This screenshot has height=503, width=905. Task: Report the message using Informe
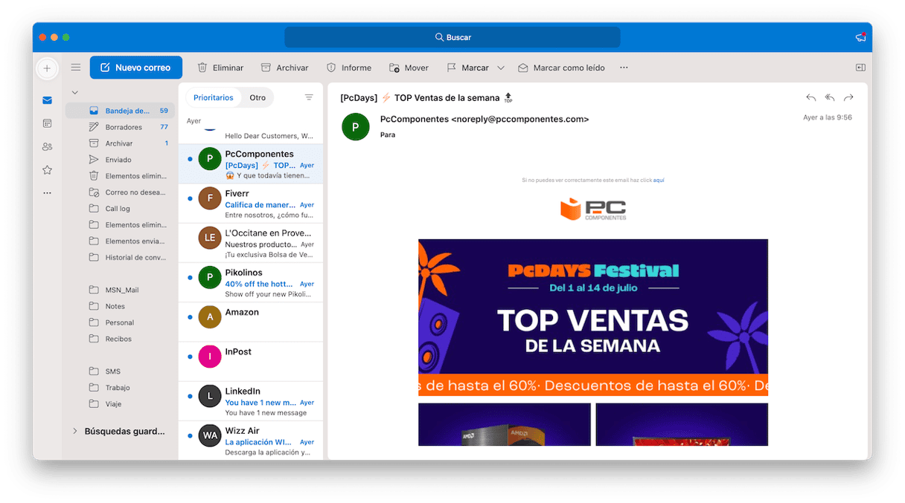pos(349,68)
